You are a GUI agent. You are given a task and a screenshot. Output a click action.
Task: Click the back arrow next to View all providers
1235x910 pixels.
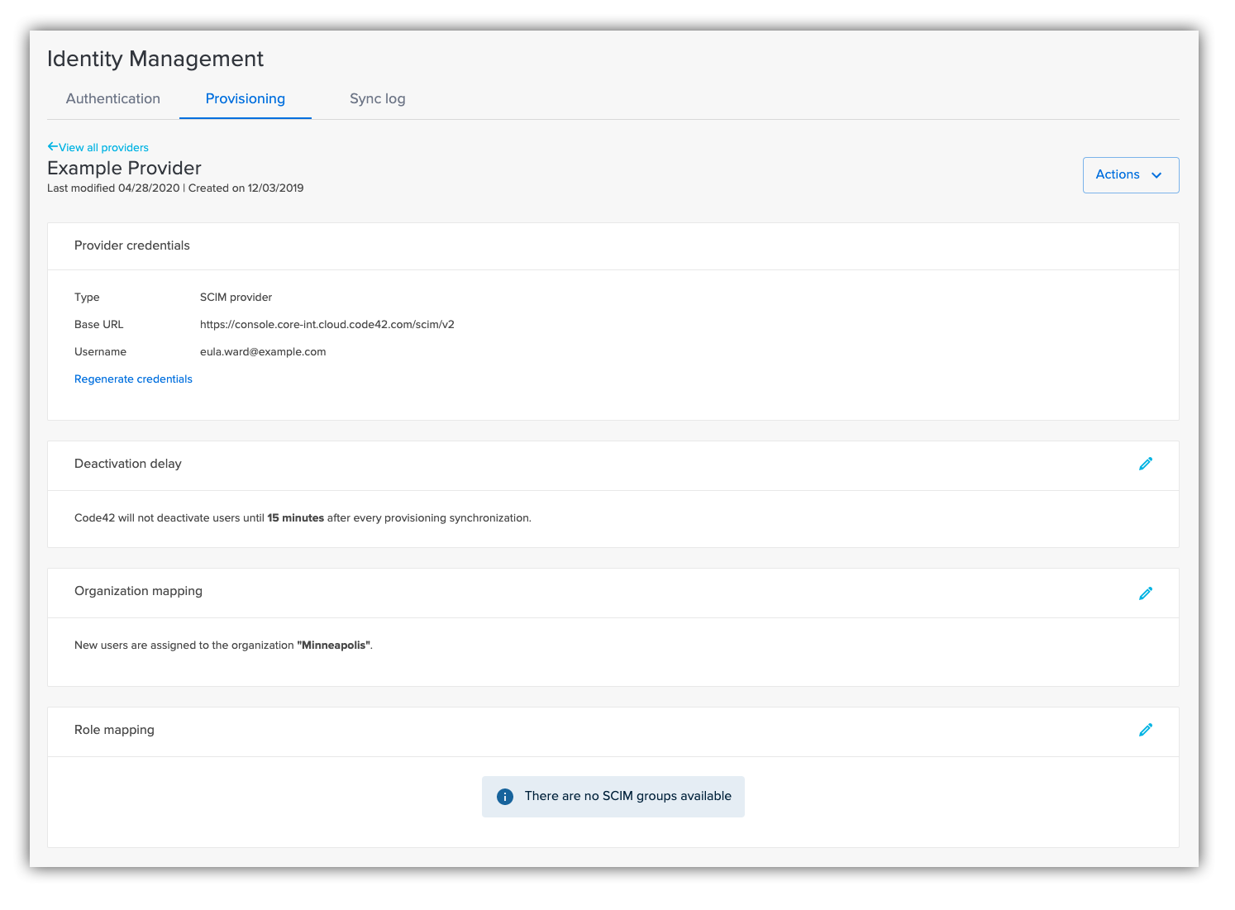(52, 146)
